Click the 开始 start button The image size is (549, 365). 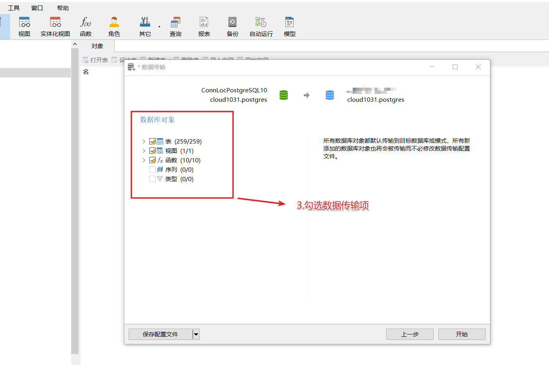tap(462, 334)
